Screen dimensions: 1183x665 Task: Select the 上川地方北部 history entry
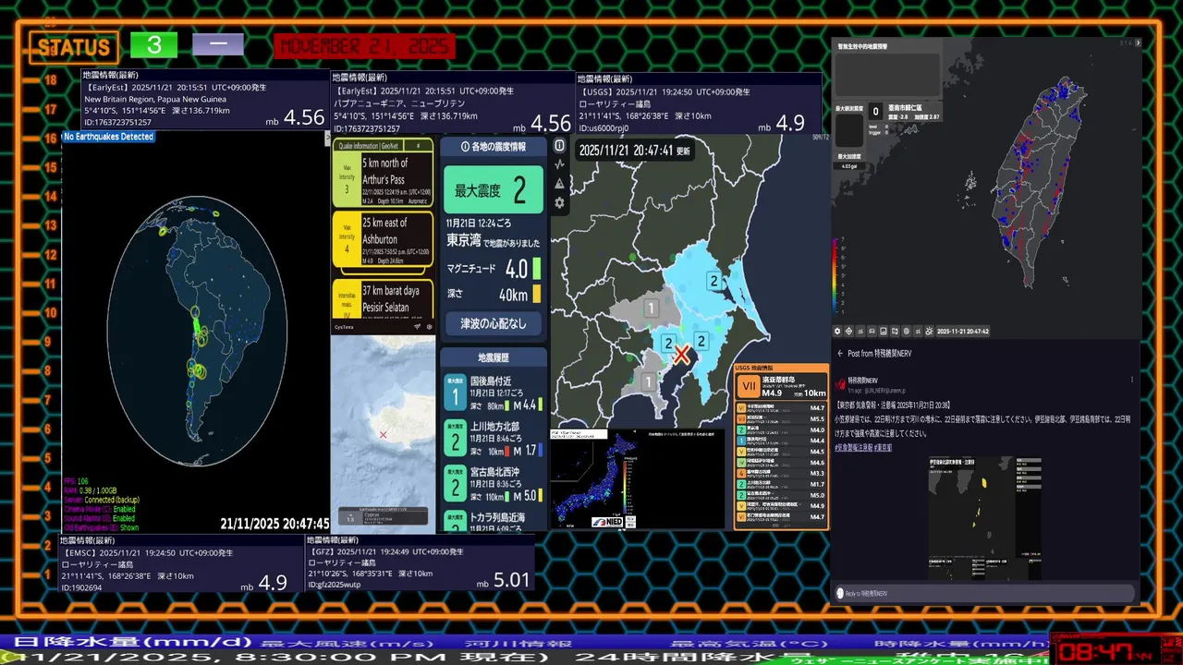(493, 438)
